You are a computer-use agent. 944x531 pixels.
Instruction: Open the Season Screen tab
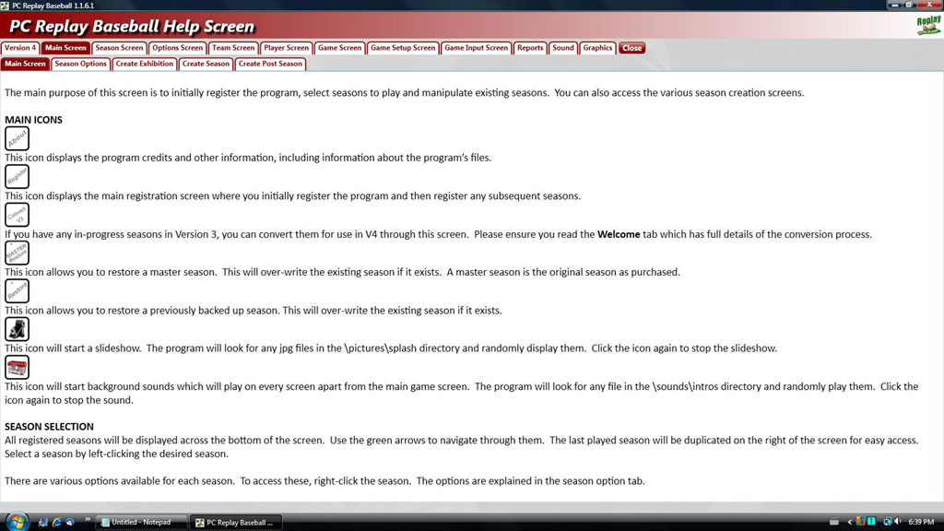(x=119, y=48)
